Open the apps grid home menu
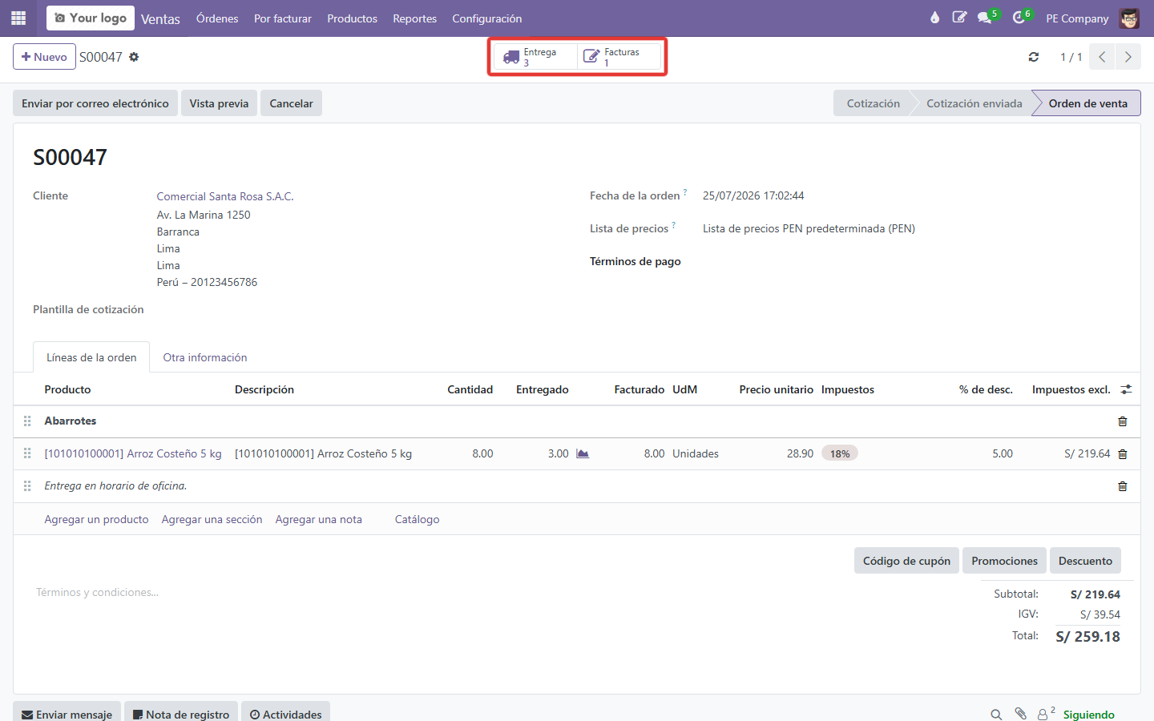The height and width of the screenshot is (721, 1154). click(x=18, y=18)
